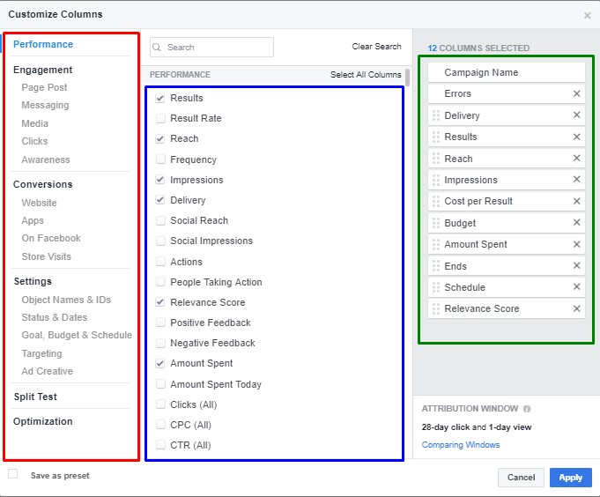Go to the Clicks subcategory

(34, 141)
